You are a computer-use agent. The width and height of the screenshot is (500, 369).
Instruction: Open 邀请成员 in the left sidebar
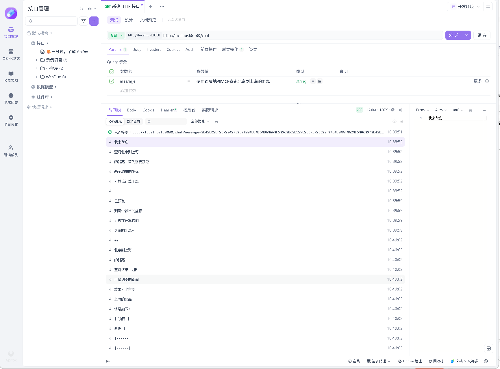pyautogui.click(x=11, y=151)
